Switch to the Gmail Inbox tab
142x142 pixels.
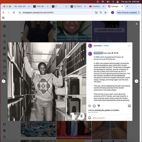(22, 6)
